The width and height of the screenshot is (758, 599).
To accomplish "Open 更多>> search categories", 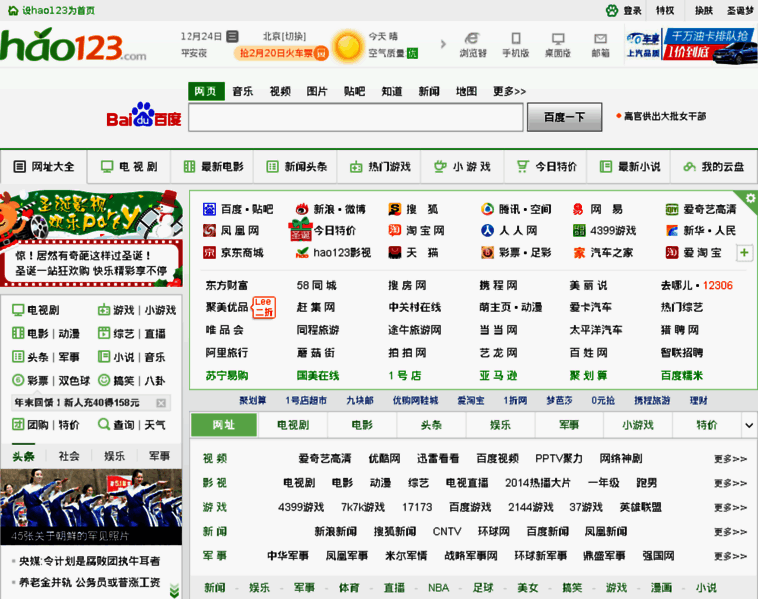I will coord(509,91).
